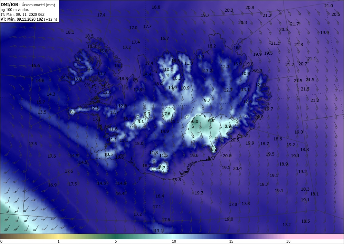The height and width of the screenshot is (244, 344).
Task: Click the map value 21.3
Action: (x=275, y=43)
